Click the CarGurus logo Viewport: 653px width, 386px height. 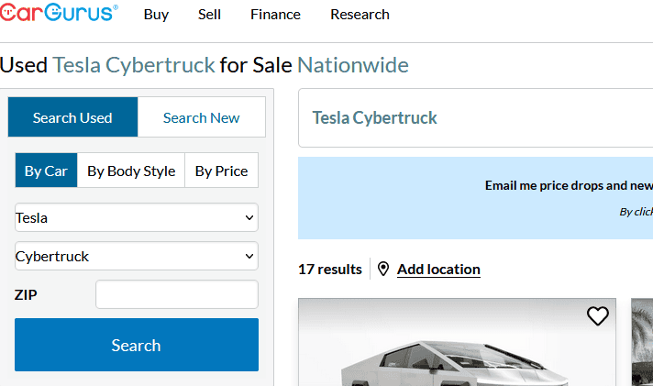click(59, 13)
